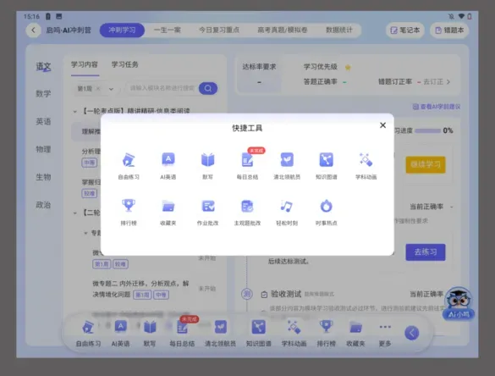Tap 排行榜 in the bottom toolbar
This screenshot has height=376, width=495.
click(326, 334)
